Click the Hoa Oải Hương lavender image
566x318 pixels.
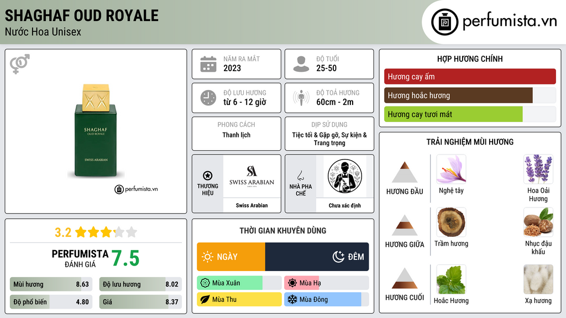tap(538, 169)
